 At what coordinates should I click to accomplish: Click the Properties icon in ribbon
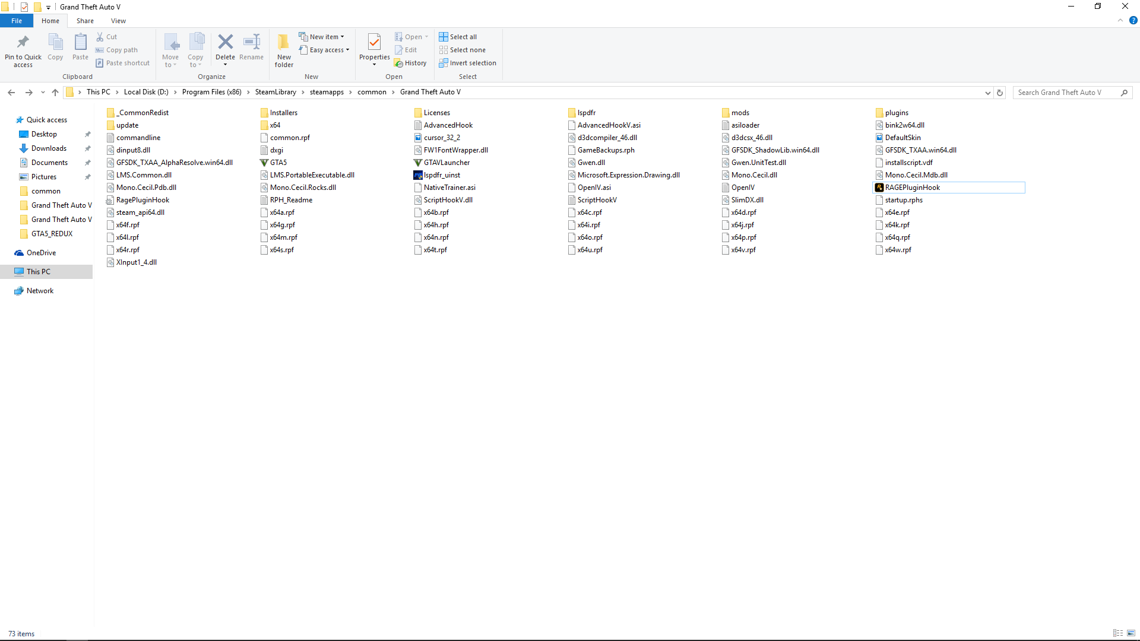(374, 42)
